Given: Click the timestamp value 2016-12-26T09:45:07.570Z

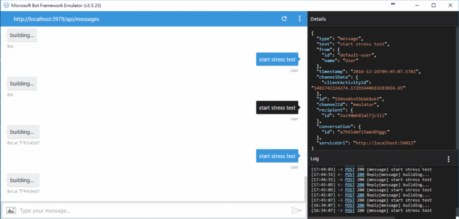Looking at the screenshot, I should click(x=385, y=71).
